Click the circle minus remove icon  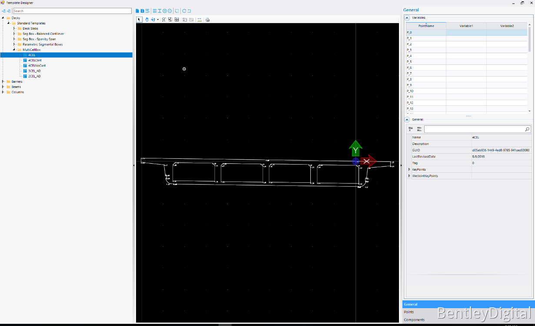(169, 11)
